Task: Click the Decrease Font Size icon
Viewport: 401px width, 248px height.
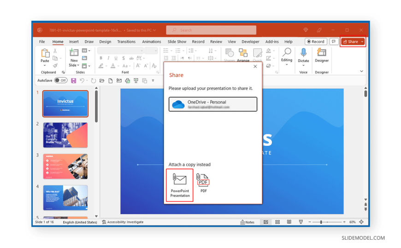Action: click(146, 66)
